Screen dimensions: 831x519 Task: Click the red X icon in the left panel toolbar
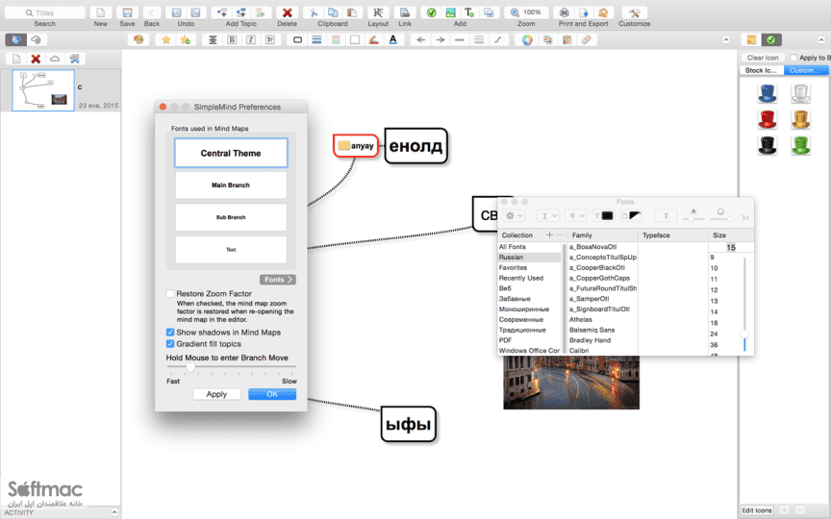click(36, 59)
